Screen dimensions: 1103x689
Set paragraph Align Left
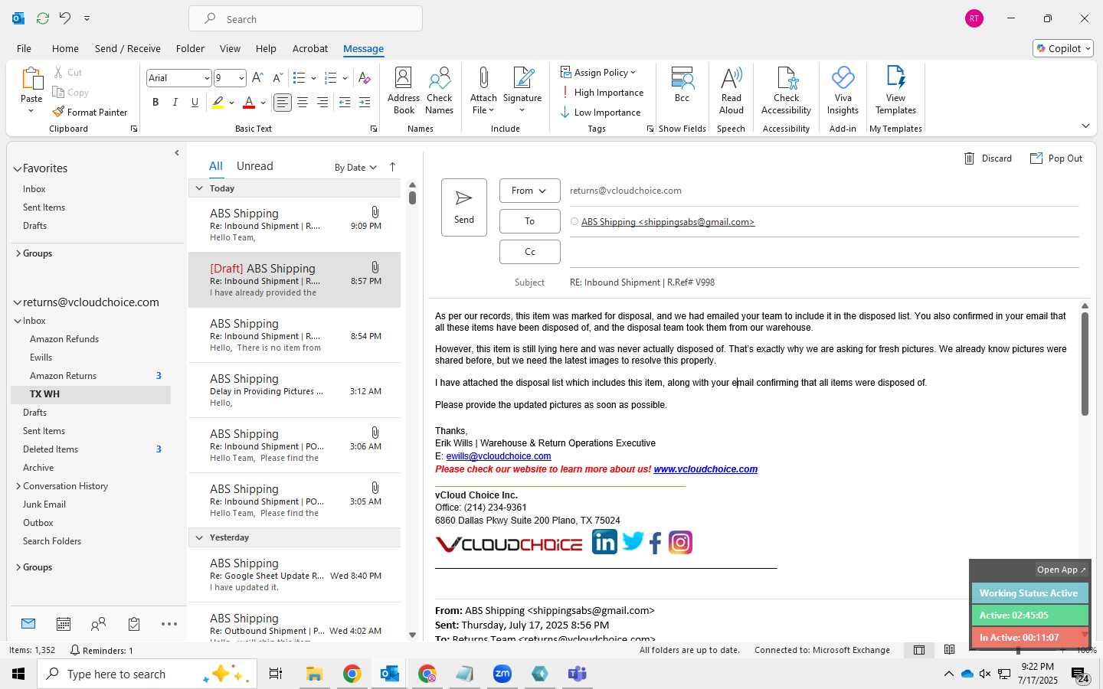[283, 103]
